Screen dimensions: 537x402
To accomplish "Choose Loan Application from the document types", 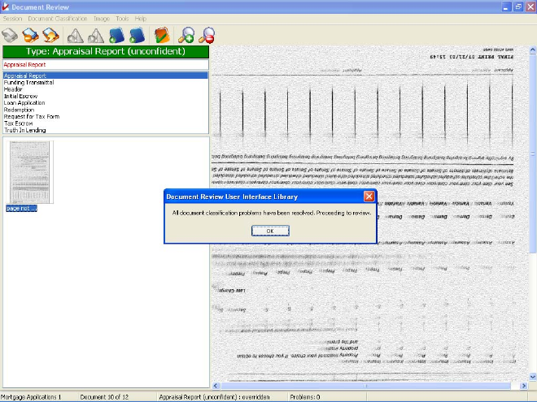I will click(24, 103).
